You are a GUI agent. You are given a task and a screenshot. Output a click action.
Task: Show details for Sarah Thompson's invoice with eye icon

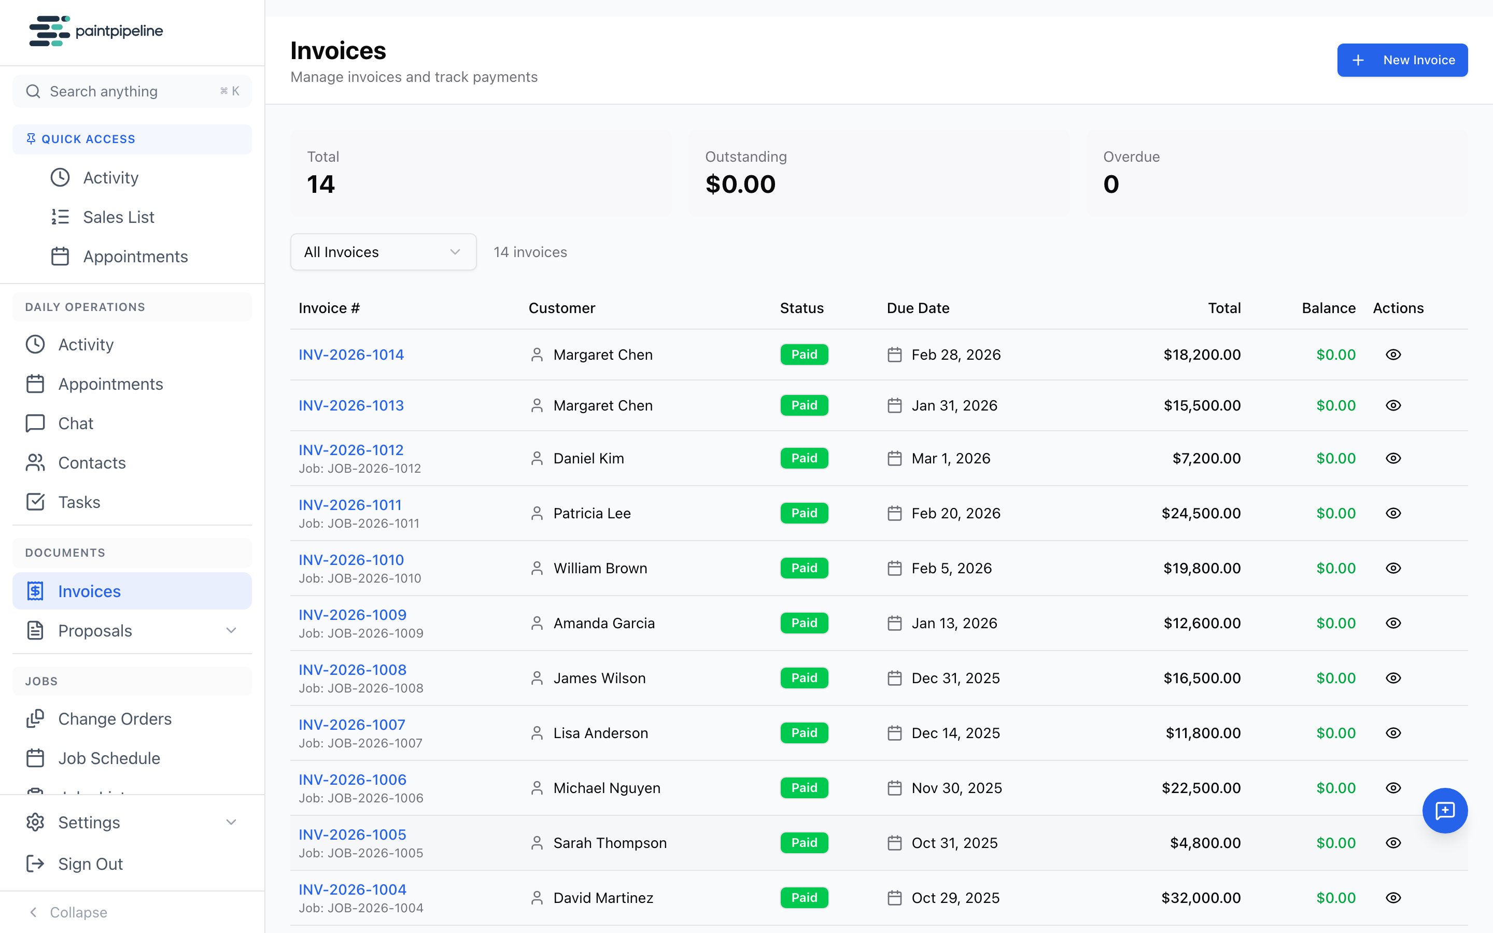[1393, 842]
